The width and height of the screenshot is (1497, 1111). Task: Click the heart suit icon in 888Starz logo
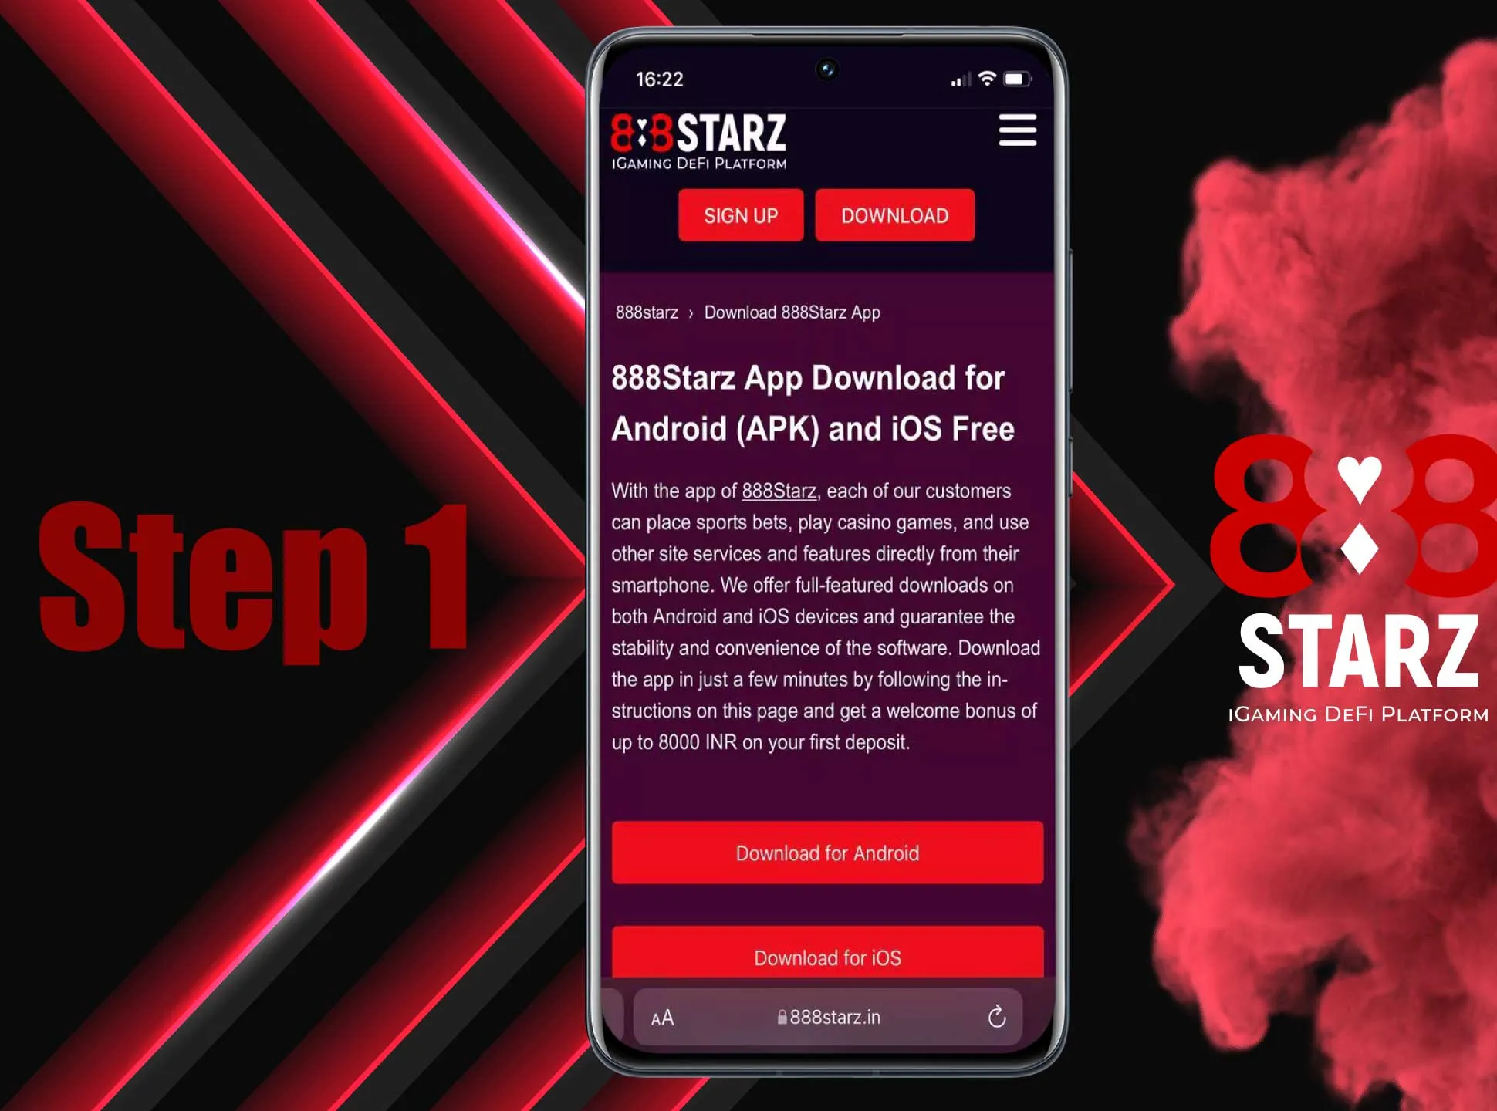click(x=1356, y=475)
